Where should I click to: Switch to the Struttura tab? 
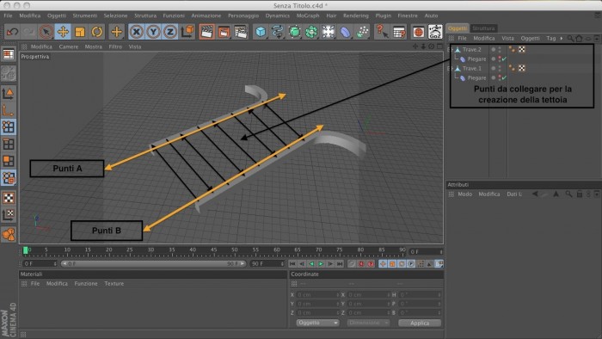(x=483, y=28)
